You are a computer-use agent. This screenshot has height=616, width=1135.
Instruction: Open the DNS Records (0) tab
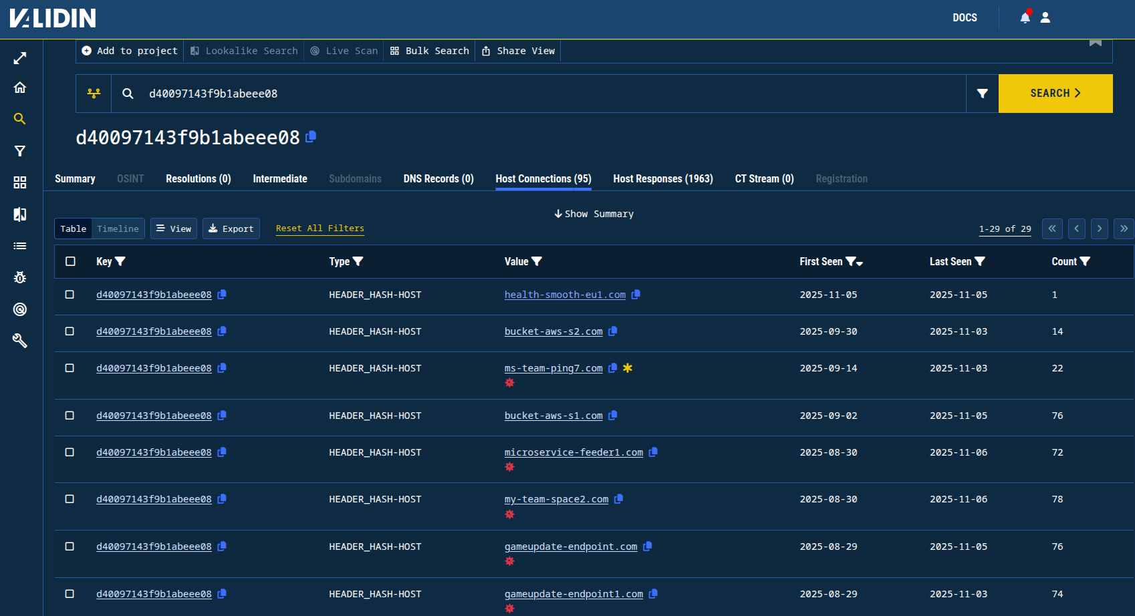tap(438, 178)
